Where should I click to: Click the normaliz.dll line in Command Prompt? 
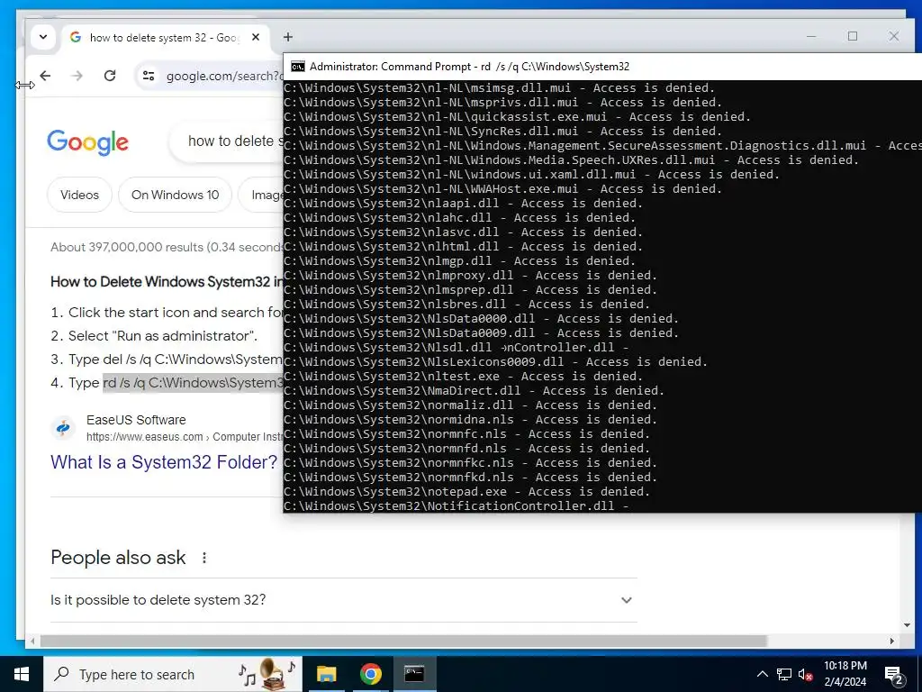[470, 405]
